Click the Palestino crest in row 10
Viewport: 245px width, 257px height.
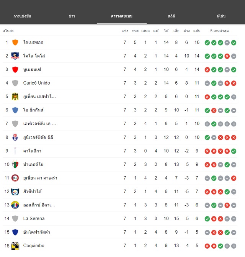coord(15,164)
